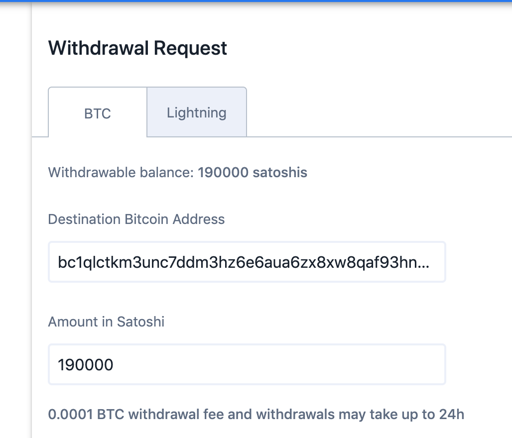The width and height of the screenshot is (512, 438).
Task: Click the 24h text in fee notice
Action: [x=452, y=414]
